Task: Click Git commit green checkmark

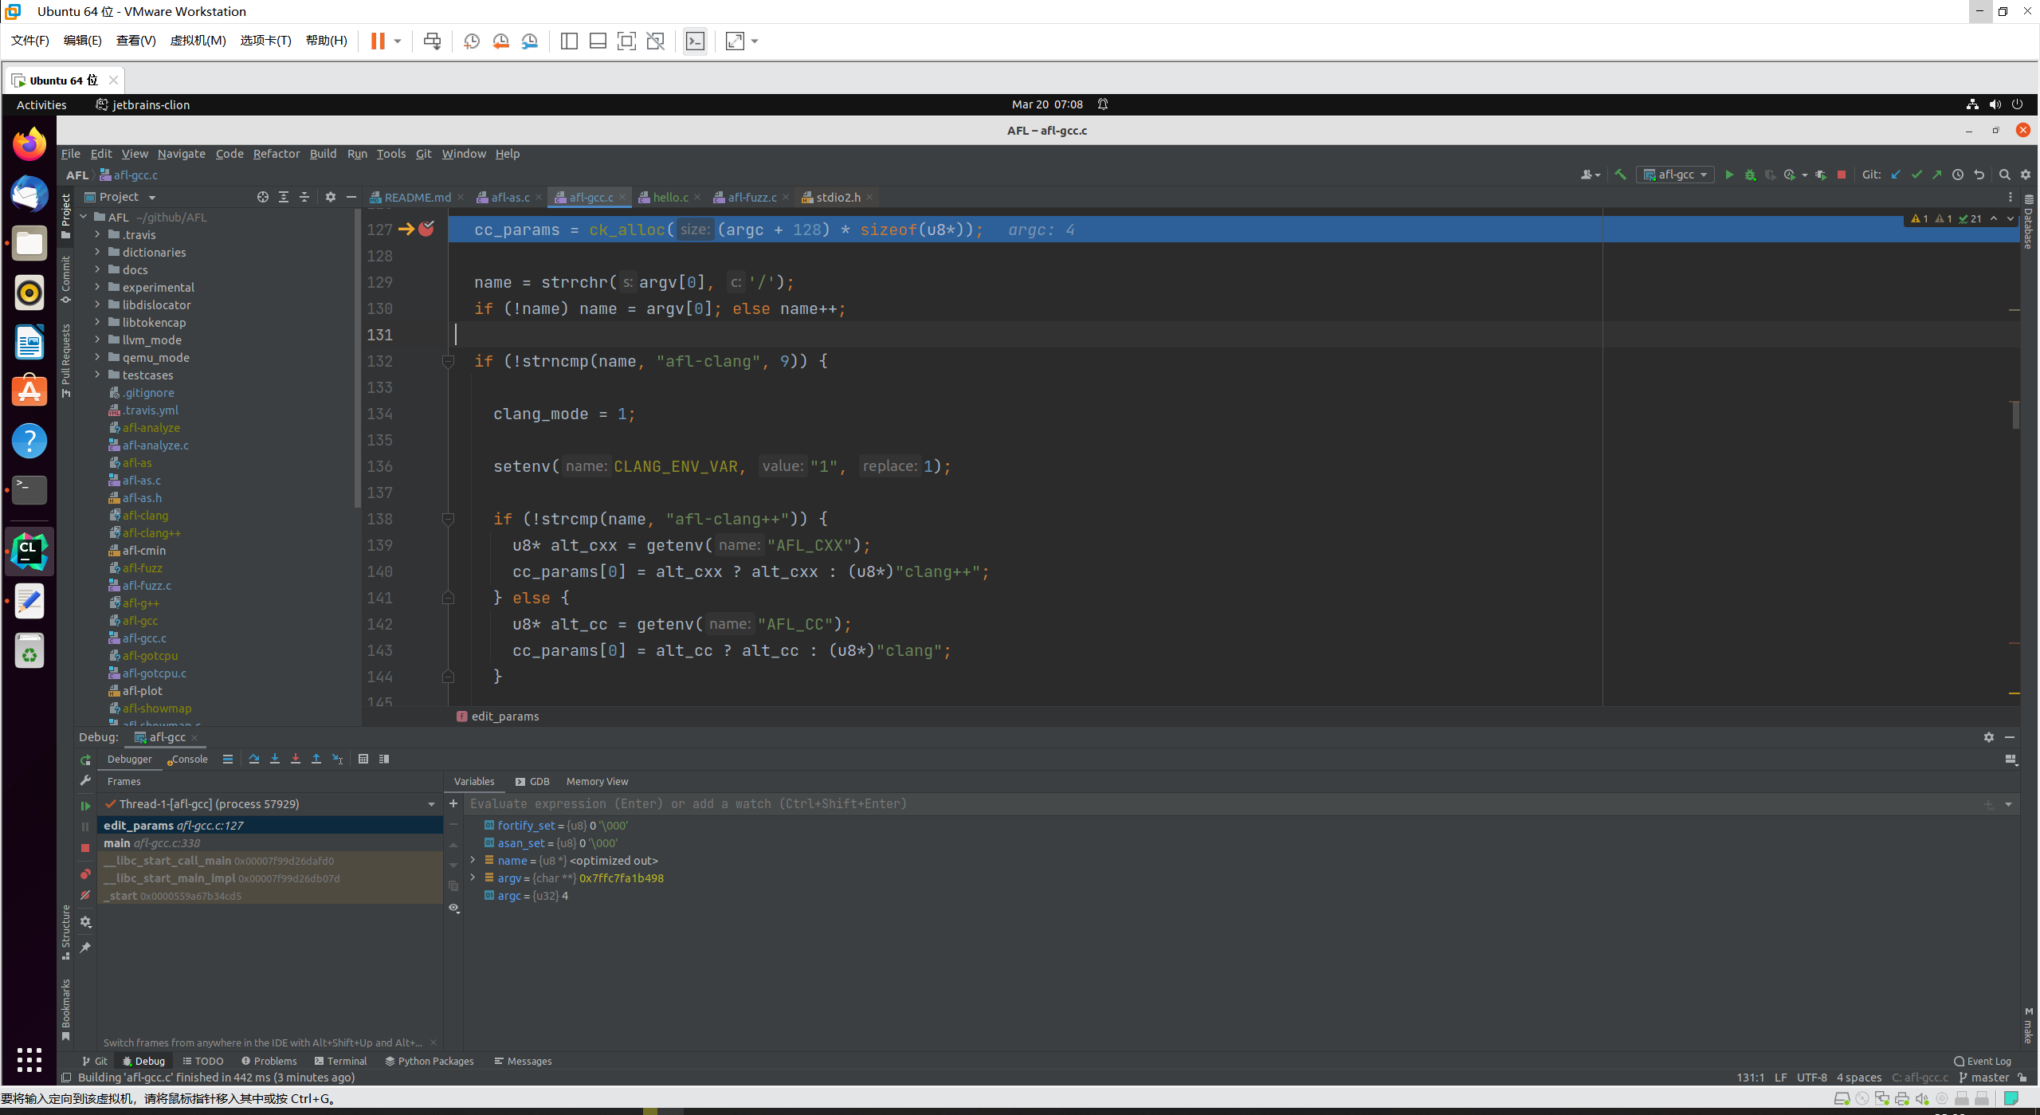Action: (x=1916, y=175)
